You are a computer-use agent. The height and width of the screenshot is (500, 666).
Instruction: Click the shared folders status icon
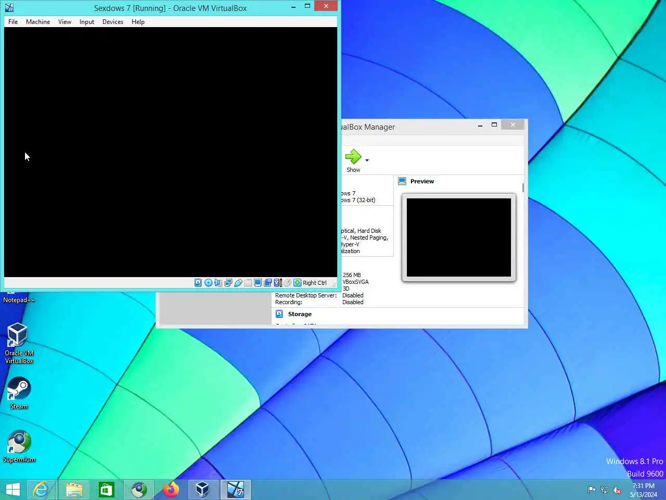248,283
